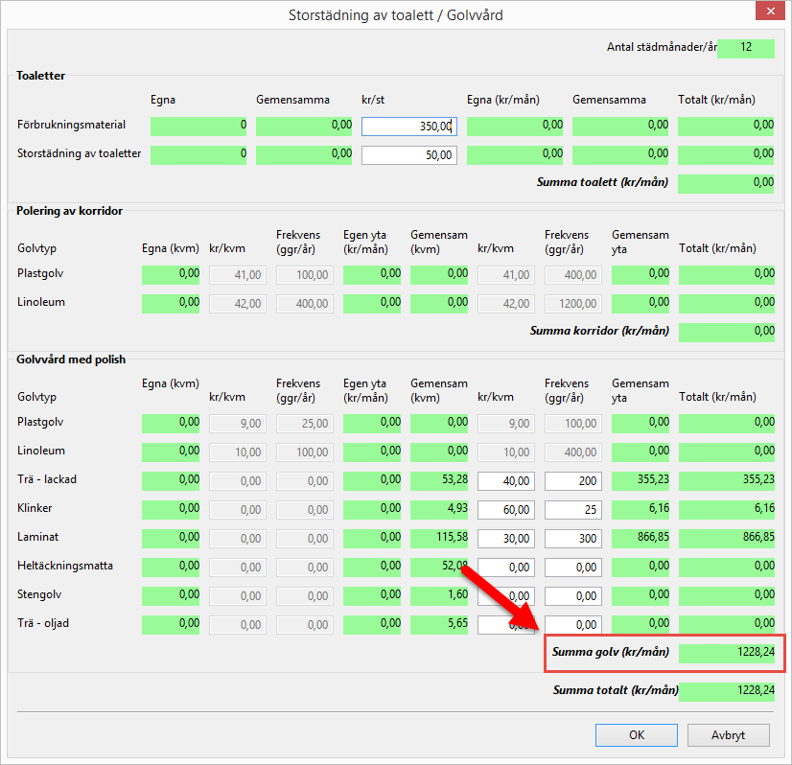Click Trä - lackad kr/kvm field showing 40,00
The height and width of the screenshot is (765, 792).
(506, 480)
